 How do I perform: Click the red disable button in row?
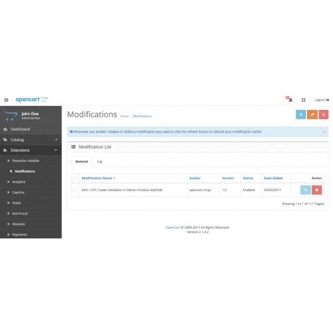(x=317, y=190)
